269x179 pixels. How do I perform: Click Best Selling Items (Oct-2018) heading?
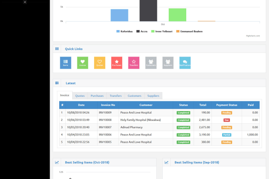[x=87, y=162]
